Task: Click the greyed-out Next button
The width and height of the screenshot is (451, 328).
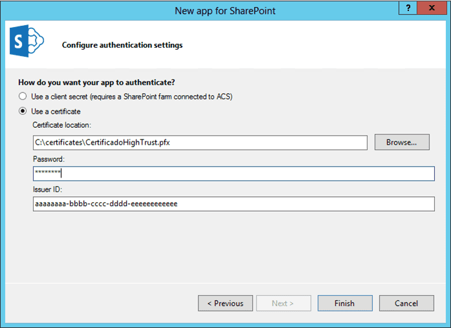Action: coord(283,303)
